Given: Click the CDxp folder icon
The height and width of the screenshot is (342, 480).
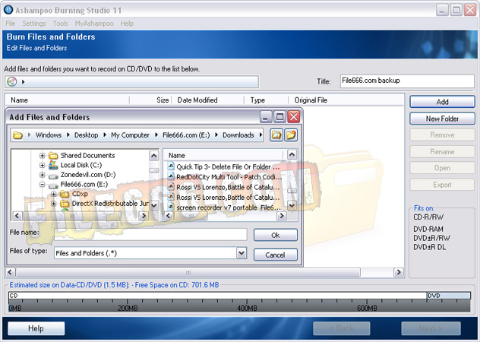Looking at the screenshot, I should [65, 194].
